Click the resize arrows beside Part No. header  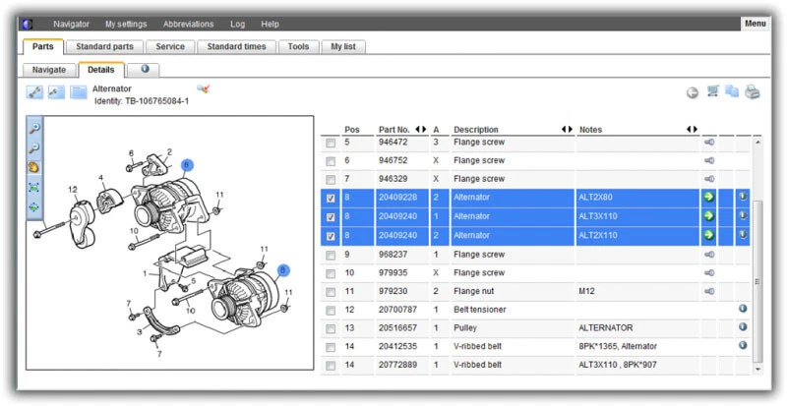pos(421,130)
